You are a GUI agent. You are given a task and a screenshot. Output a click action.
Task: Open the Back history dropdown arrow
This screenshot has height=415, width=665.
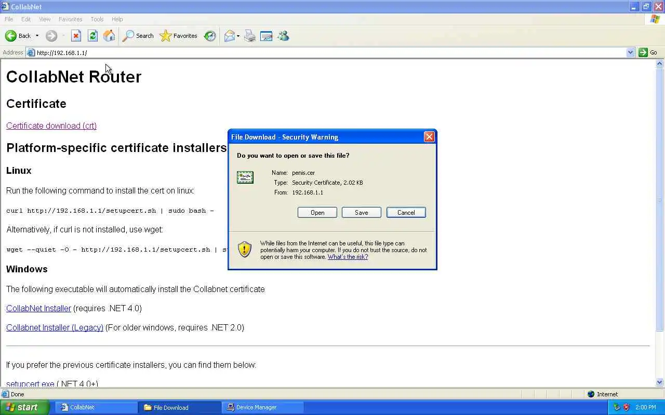(x=37, y=36)
